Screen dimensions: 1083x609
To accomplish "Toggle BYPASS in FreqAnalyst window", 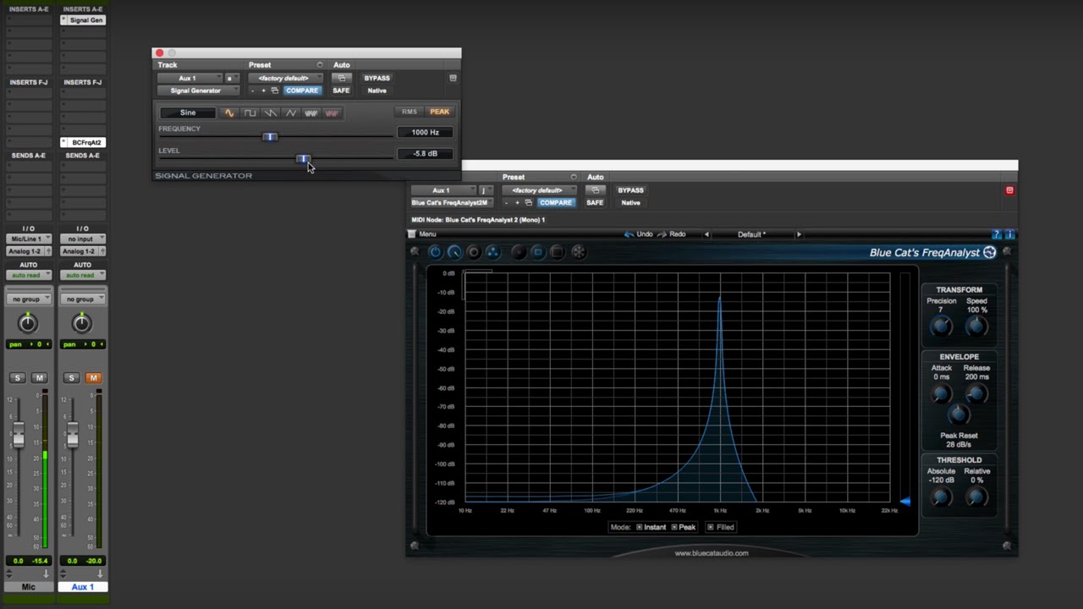I will [x=630, y=190].
